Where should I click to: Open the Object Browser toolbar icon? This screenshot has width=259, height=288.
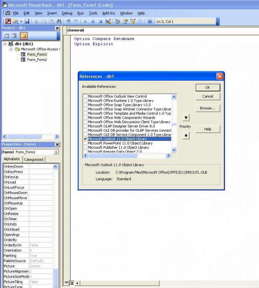133,21
